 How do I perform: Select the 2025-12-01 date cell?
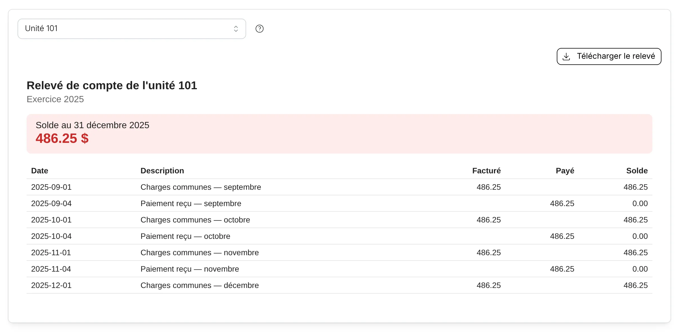(x=51, y=285)
